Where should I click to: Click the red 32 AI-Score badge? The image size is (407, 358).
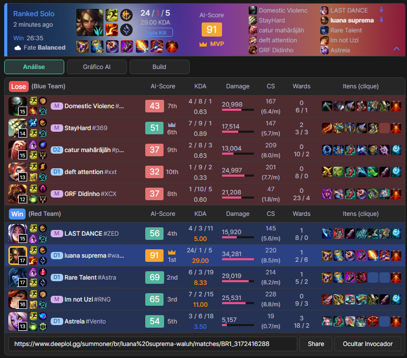[x=155, y=172]
